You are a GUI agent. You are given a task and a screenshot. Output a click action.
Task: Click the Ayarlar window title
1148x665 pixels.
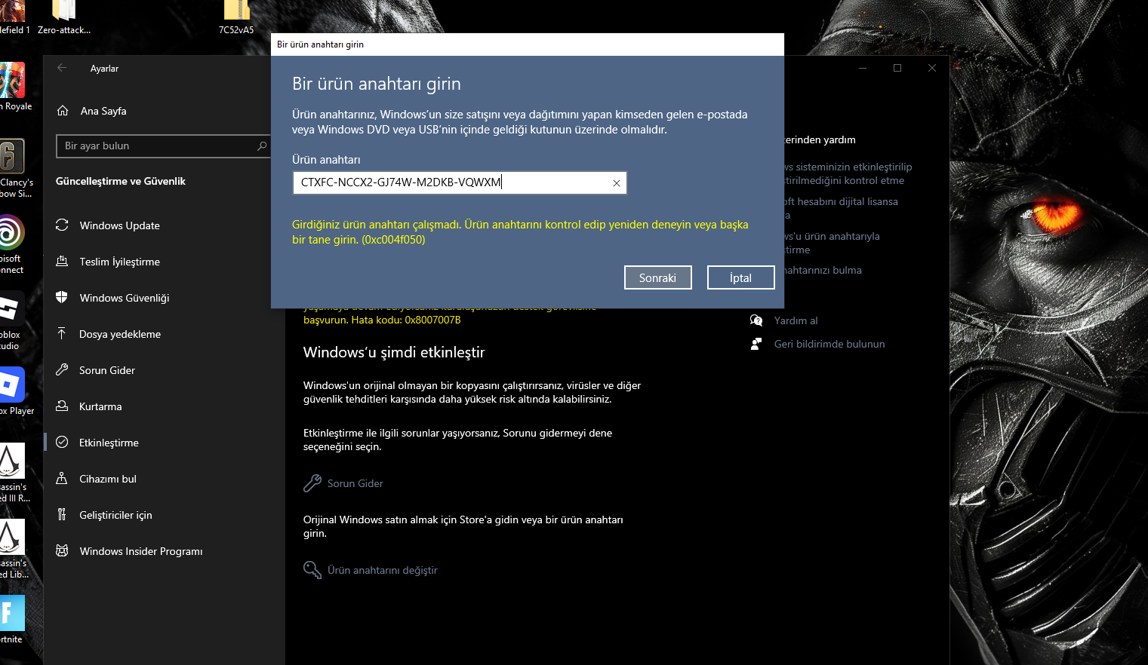(104, 69)
